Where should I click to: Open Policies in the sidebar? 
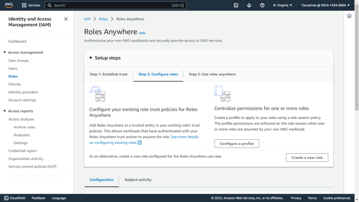tap(15, 84)
